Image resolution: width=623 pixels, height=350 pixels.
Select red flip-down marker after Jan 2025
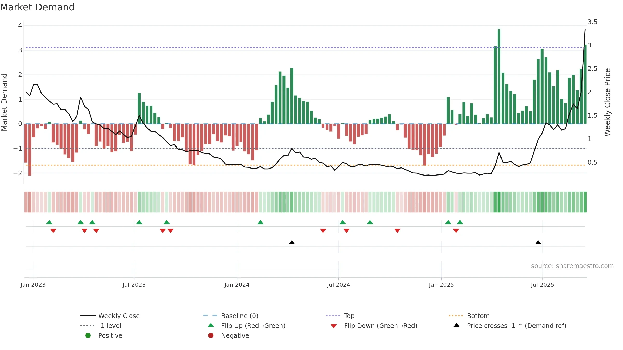click(456, 231)
